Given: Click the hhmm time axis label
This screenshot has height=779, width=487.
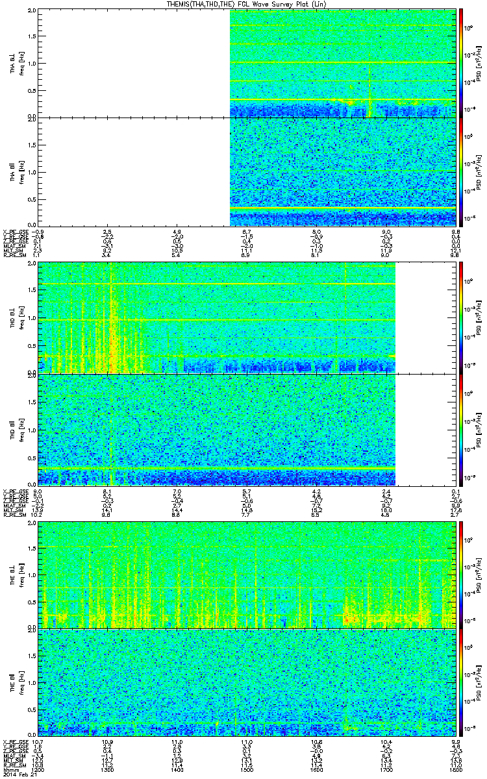Looking at the screenshot, I should click(11, 771).
